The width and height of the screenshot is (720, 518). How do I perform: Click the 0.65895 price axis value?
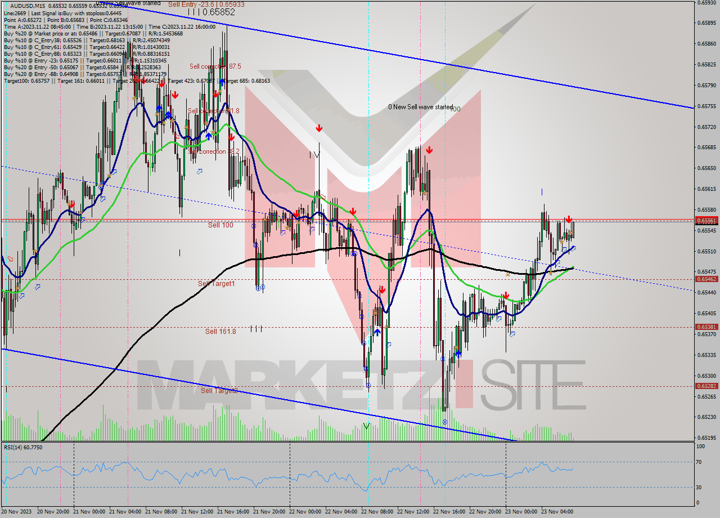coord(706,23)
